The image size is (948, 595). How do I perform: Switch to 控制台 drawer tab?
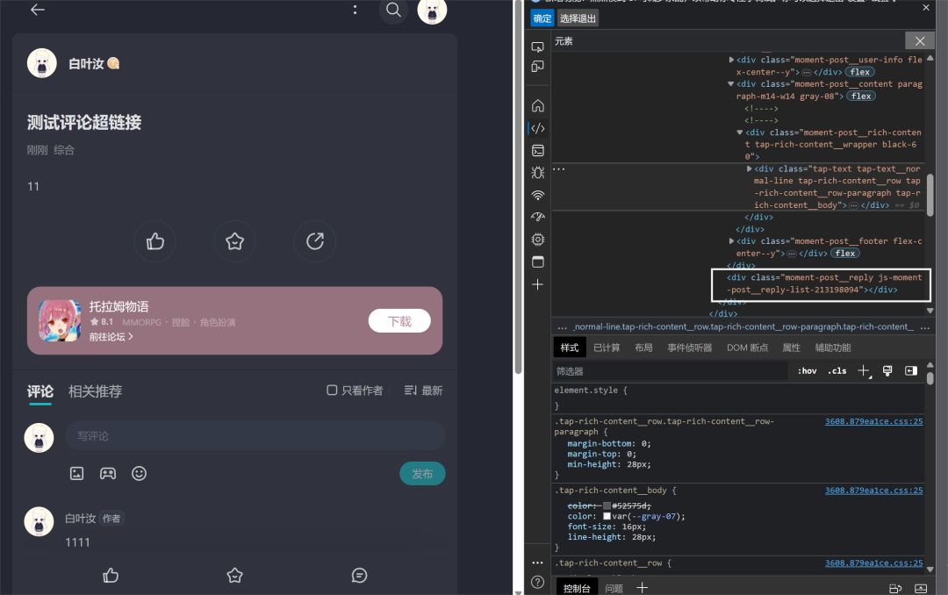(x=576, y=588)
